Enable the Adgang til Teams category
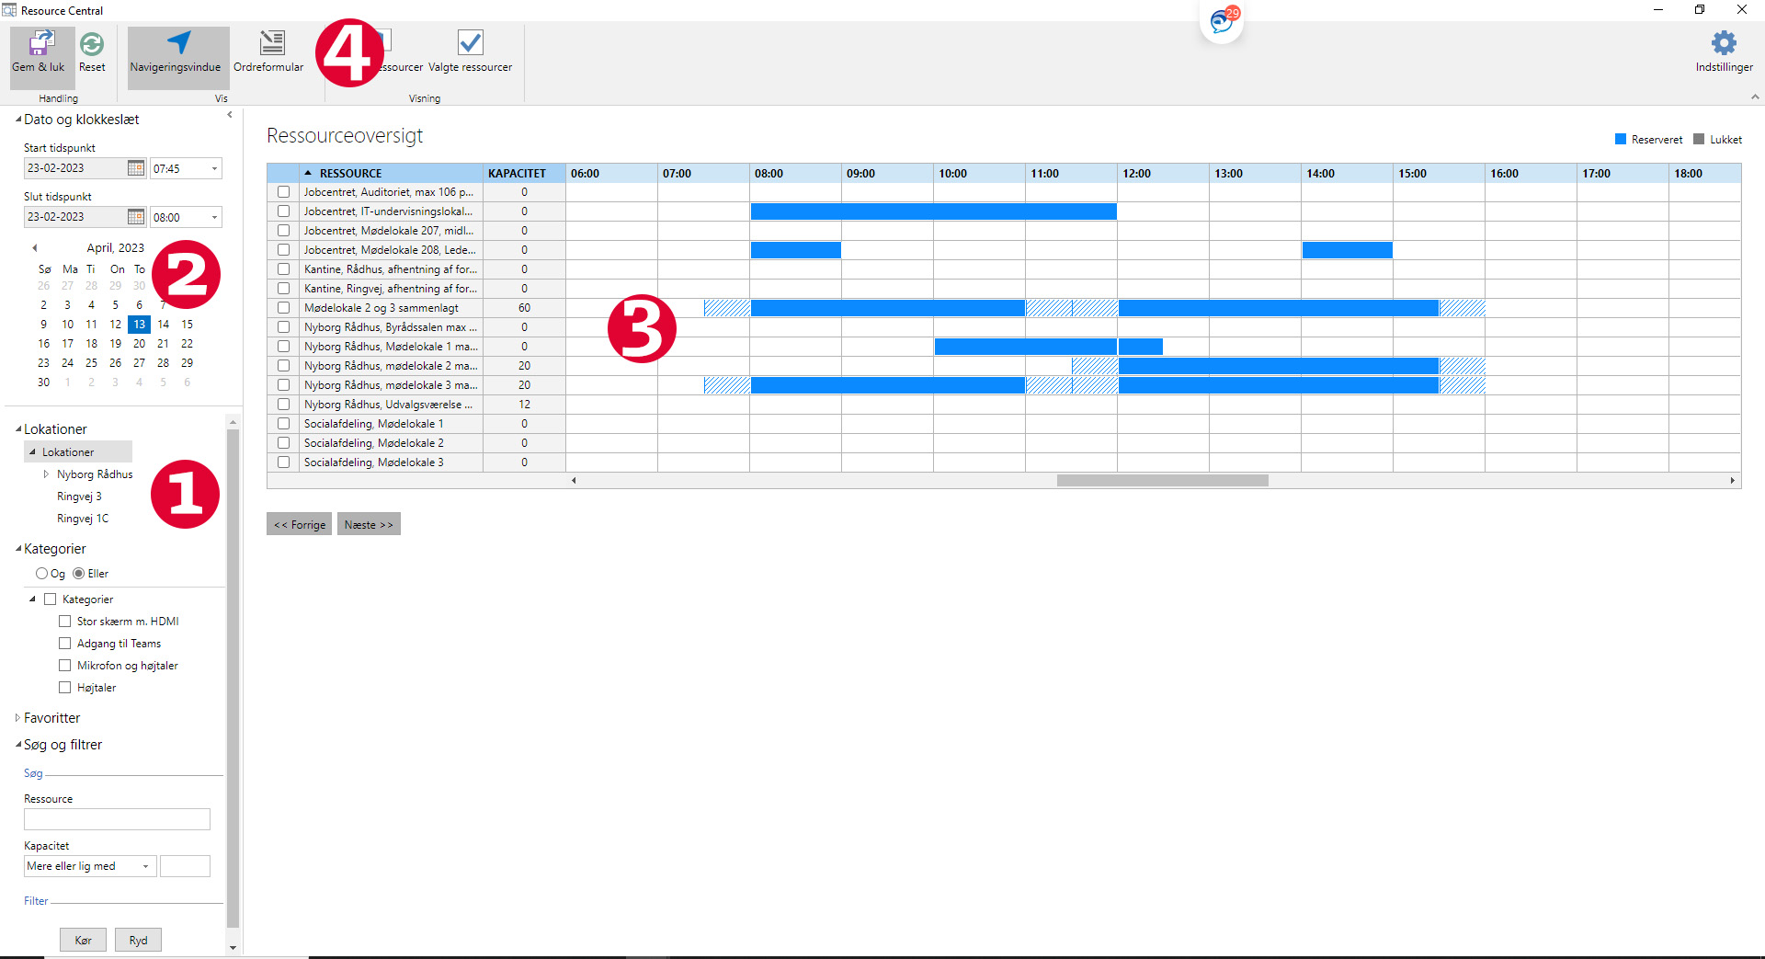 tap(65, 644)
